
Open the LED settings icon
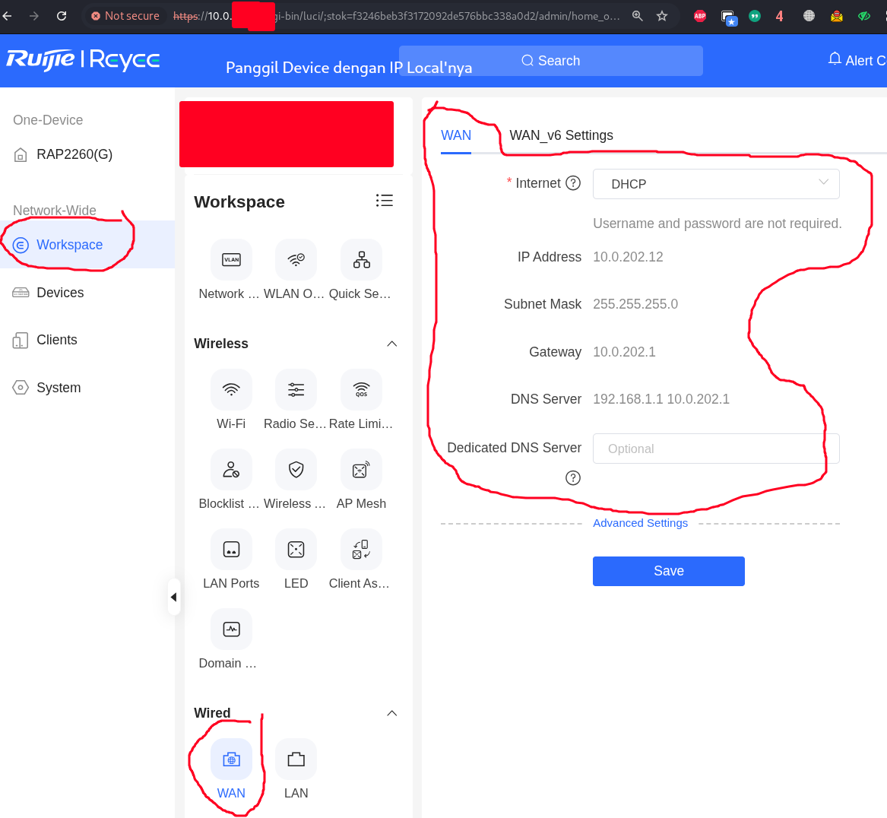click(x=296, y=550)
